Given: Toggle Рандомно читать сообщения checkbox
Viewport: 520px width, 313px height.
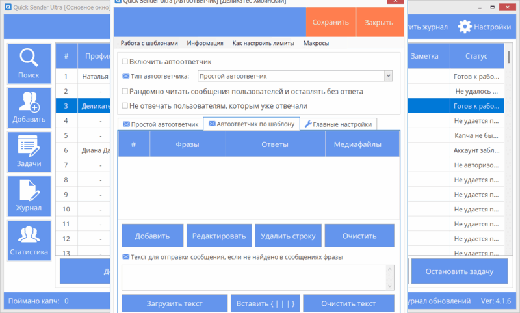Looking at the screenshot, I should (x=125, y=92).
